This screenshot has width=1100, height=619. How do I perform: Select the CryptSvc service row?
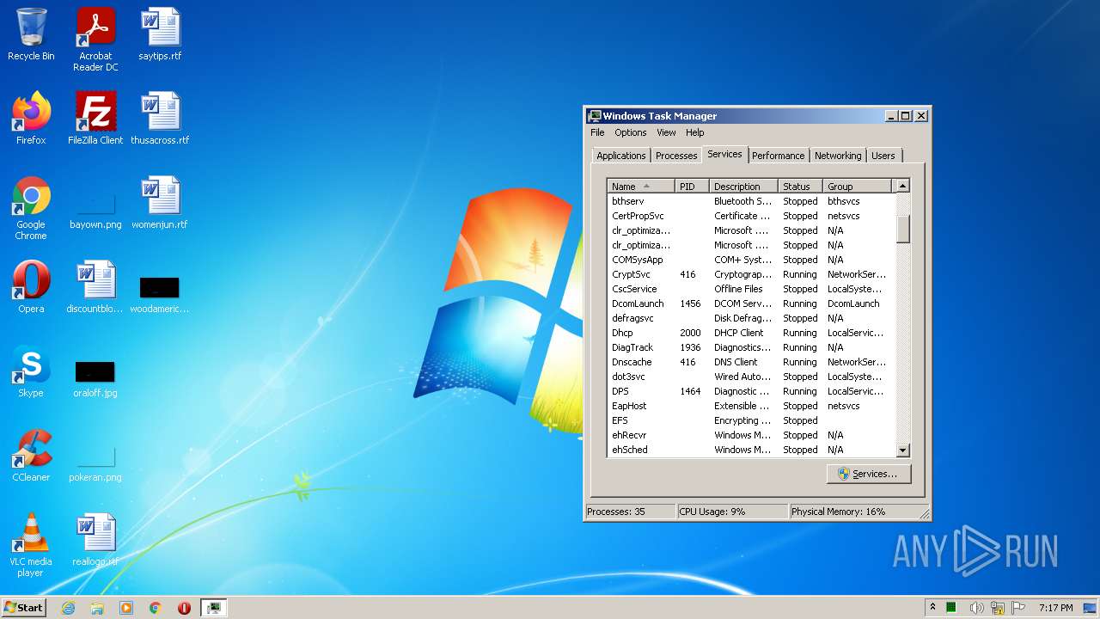(x=751, y=274)
